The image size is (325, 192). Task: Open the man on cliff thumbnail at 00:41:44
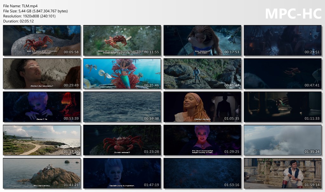[x=202, y=74]
